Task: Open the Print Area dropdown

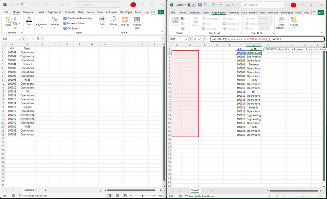Action: pos(210,29)
